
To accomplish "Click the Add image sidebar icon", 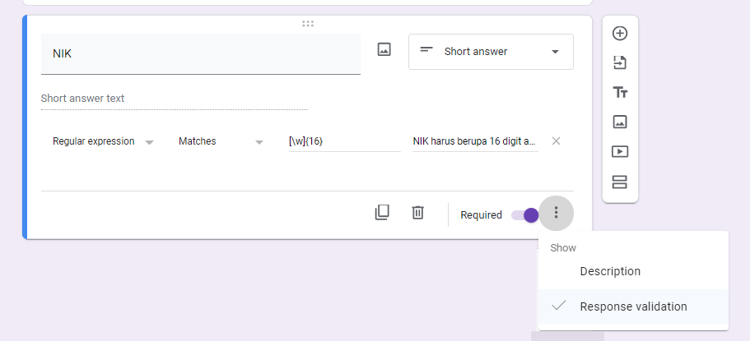I will (x=620, y=122).
